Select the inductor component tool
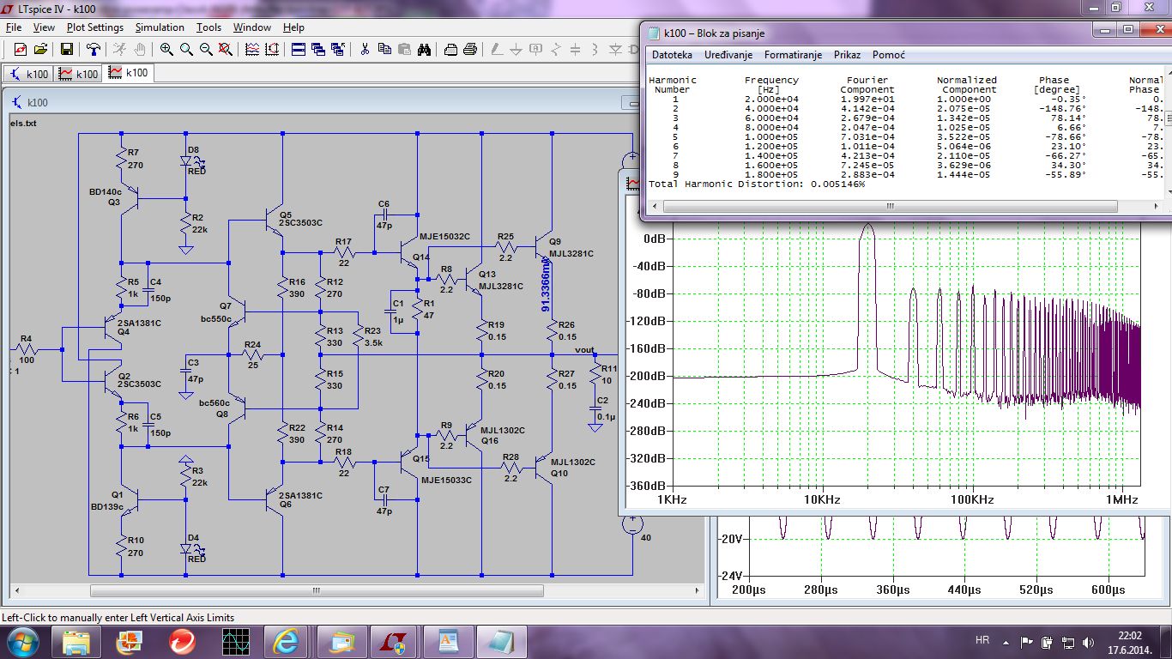This screenshot has height=659, width=1172. coord(595,49)
